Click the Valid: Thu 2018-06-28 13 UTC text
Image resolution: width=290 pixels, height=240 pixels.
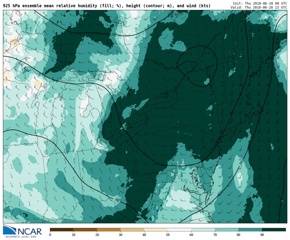pos(259,8)
